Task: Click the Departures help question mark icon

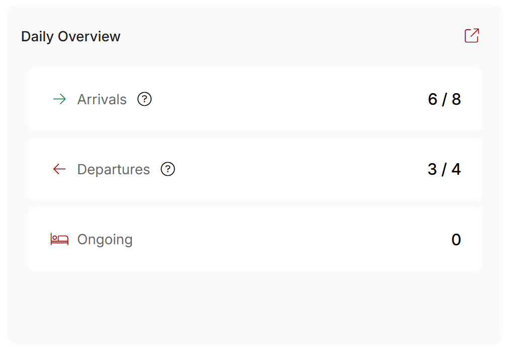Action: click(168, 169)
